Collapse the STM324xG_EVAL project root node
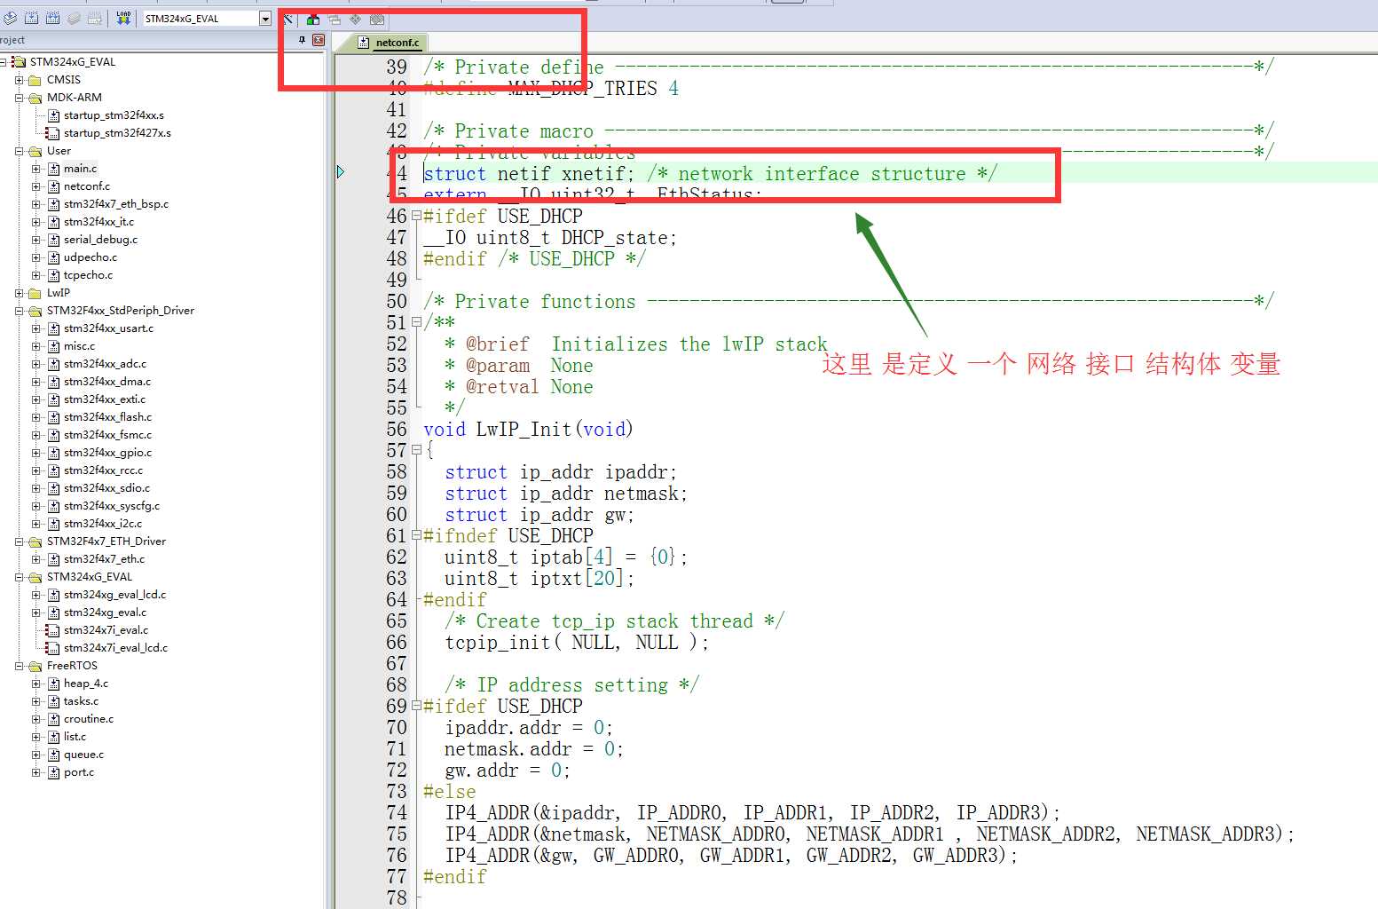1378x909 pixels. pos(4,62)
